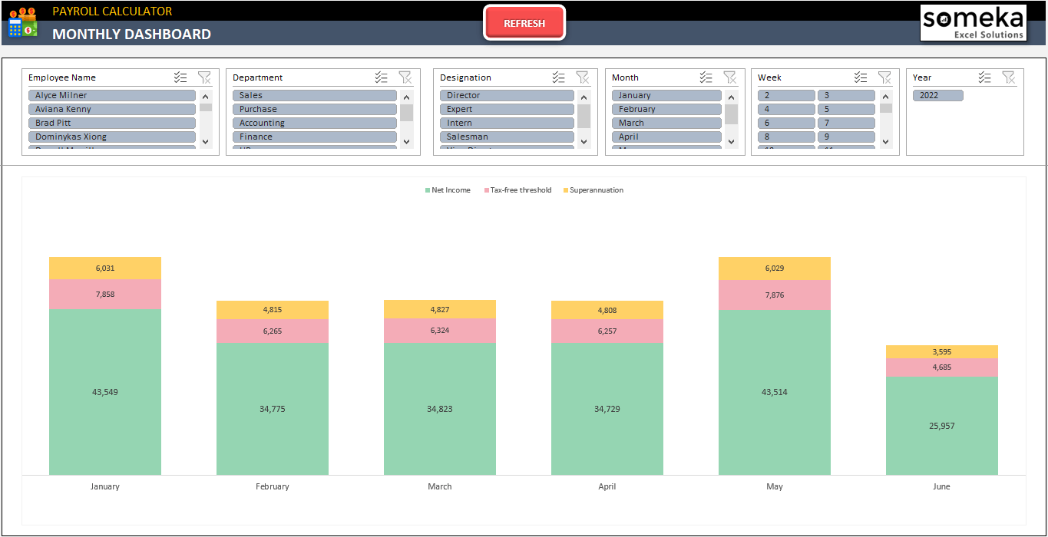The image size is (1048, 537).
Task: Enable multi-select on the Month slicer
Action: 706,77
